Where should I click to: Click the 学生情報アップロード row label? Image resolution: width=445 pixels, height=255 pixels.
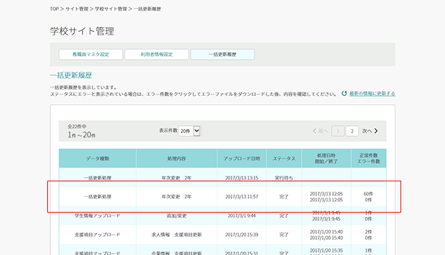(97, 215)
